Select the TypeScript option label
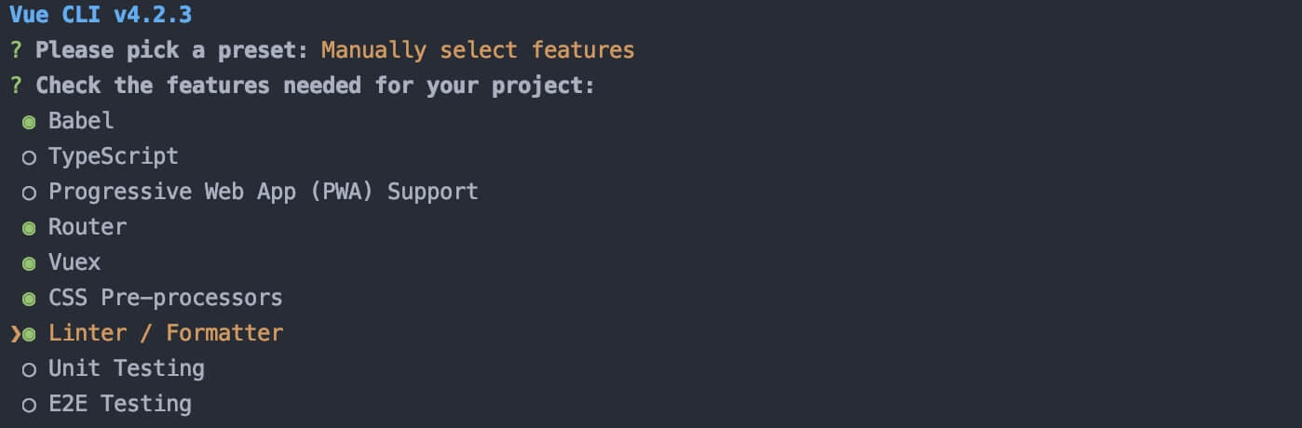The image size is (1302, 428). pos(113,156)
